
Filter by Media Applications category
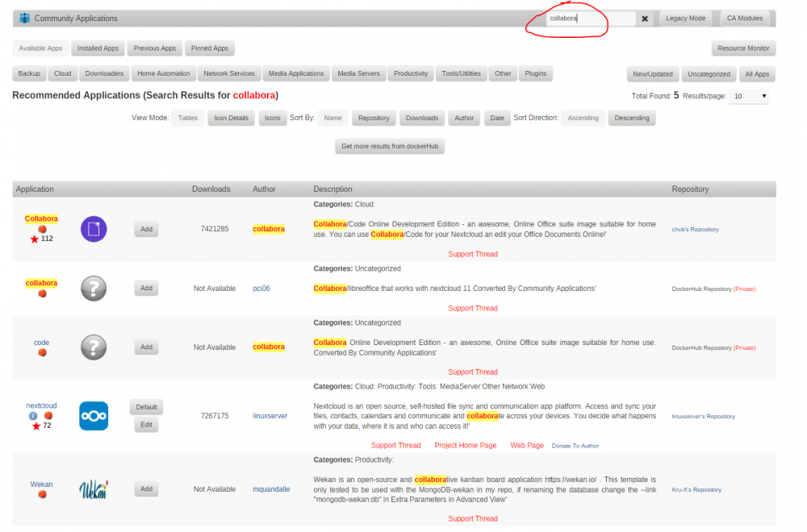coord(296,73)
